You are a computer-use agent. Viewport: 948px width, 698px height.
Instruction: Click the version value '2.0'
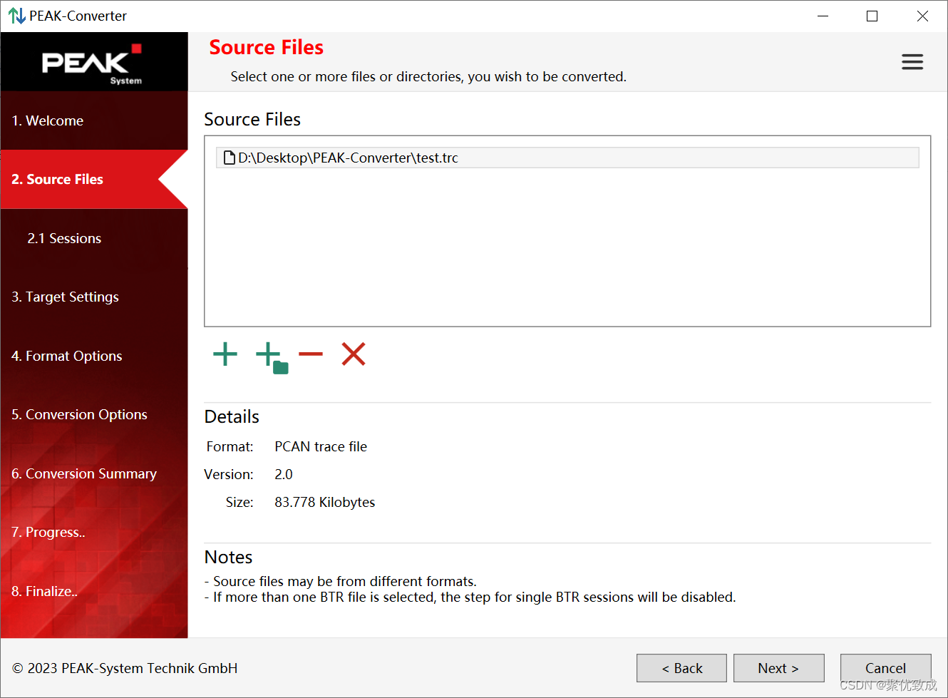(x=284, y=474)
